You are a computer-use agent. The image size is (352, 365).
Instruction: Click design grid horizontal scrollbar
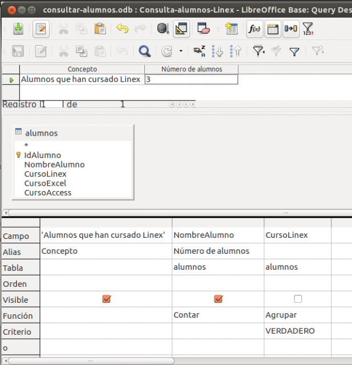pyautogui.click(x=91, y=361)
